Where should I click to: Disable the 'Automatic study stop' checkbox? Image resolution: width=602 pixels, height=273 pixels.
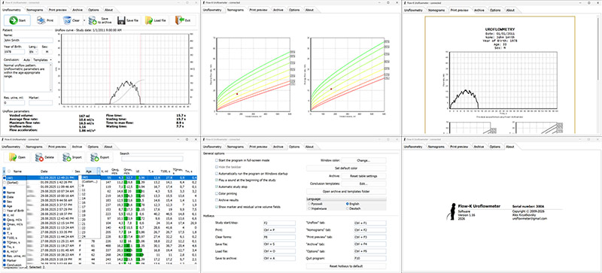216,187
